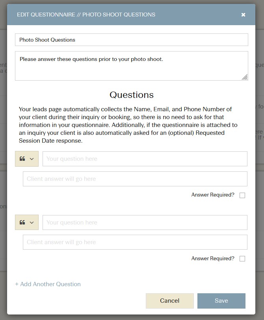Enable Answer Required for second question
Viewport: 264px width, 320px height.
tap(242, 259)
